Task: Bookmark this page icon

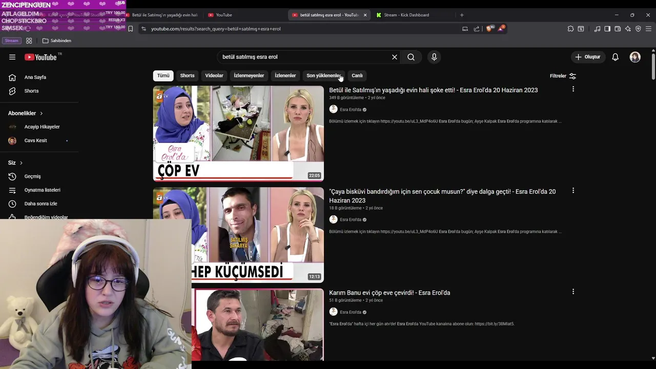Action: point(131,29)
